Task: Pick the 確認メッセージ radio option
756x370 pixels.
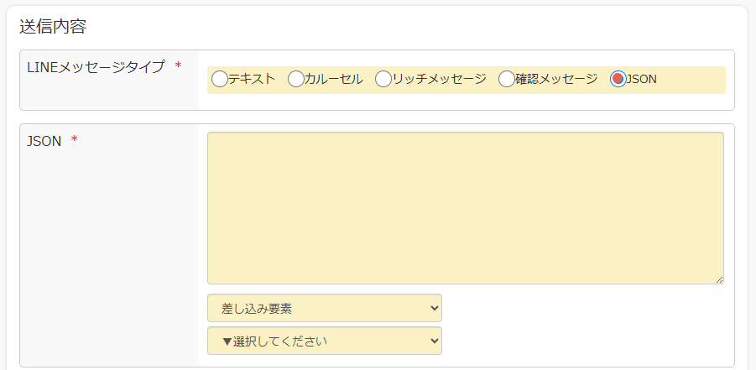Action: (x=506, y=79)
